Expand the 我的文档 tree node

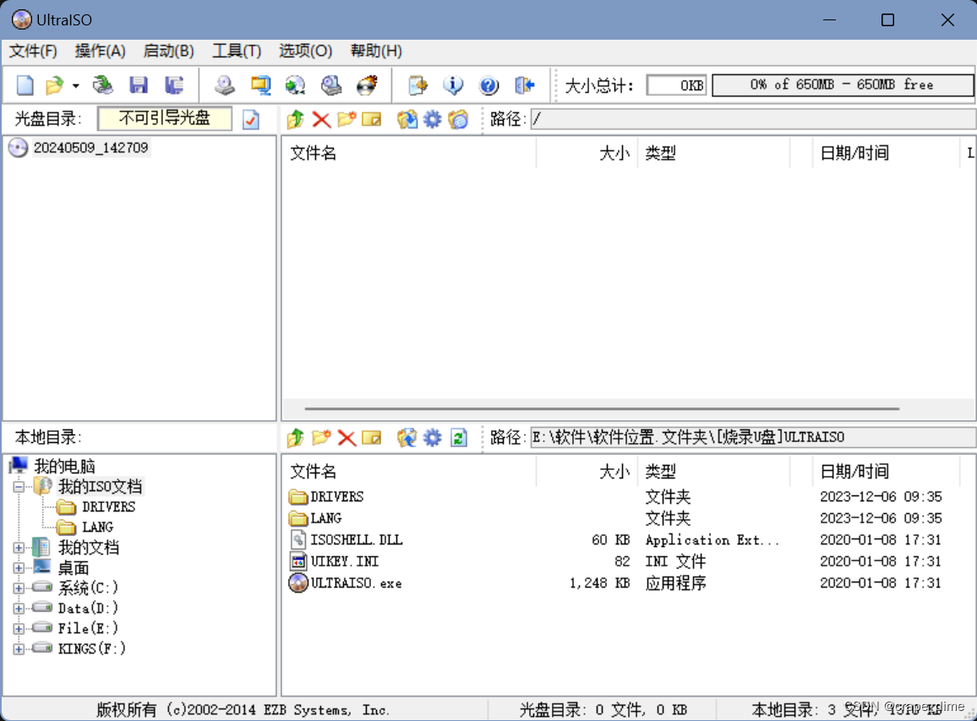(19, 548)
